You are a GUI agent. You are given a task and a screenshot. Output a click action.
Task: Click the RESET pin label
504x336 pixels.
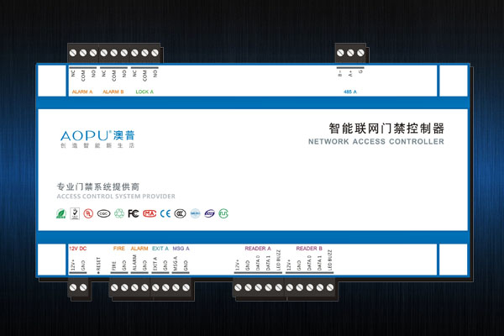point(98,265)
